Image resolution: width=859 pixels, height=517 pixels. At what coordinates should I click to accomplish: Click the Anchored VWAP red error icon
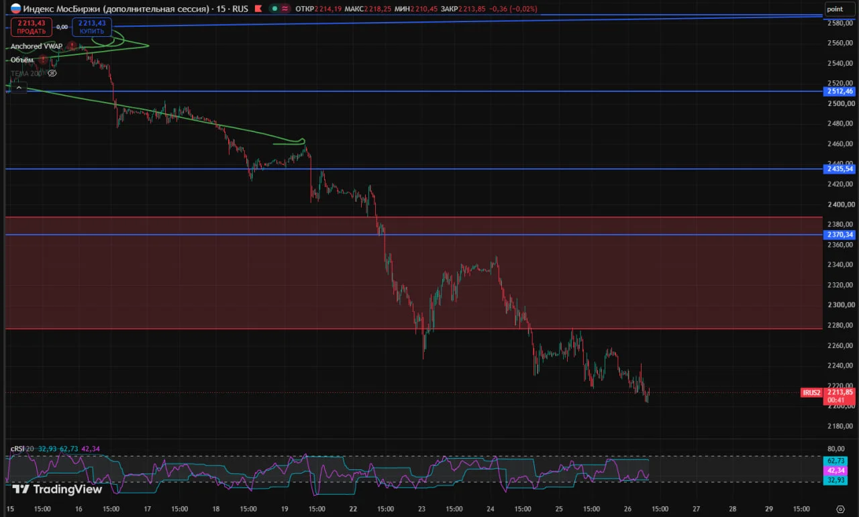[71, 46]
